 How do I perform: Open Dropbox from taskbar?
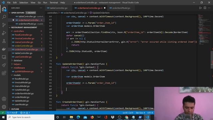coord(112,117)
